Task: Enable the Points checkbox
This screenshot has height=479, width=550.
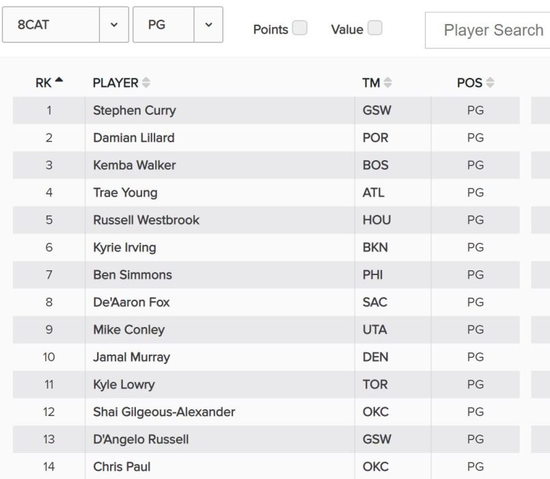Action: [299, 29]
